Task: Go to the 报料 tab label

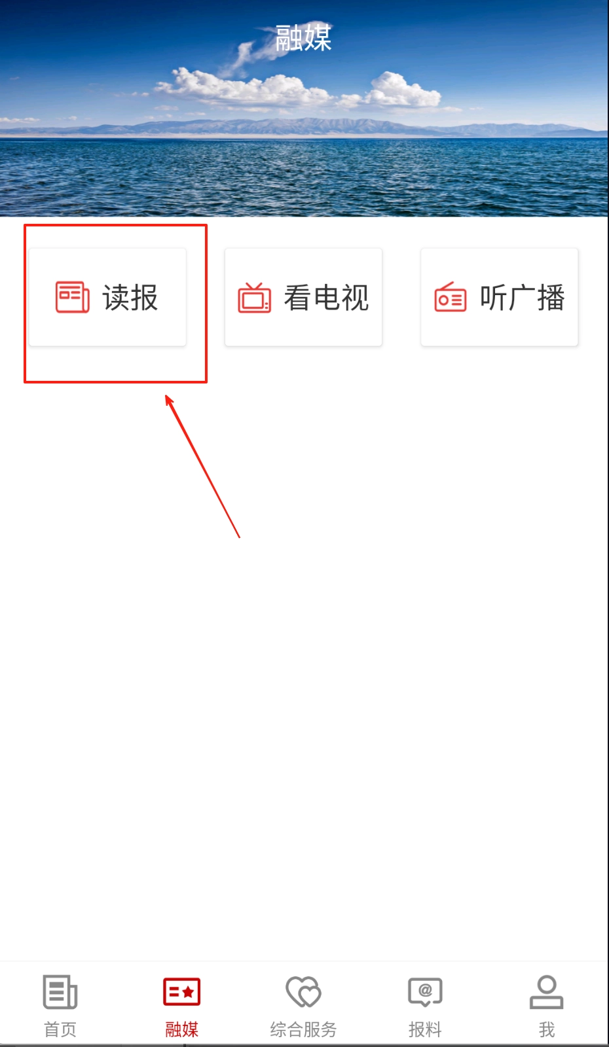Action: (425, 1029)
